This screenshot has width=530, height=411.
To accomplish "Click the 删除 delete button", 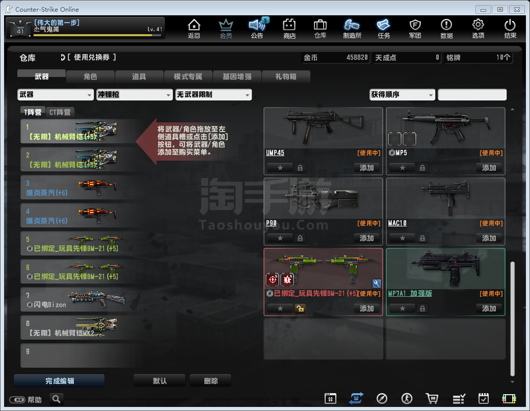I will coord(210,381).
